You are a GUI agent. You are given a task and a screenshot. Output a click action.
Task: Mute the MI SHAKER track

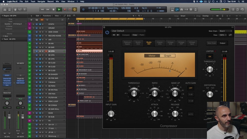40,74
